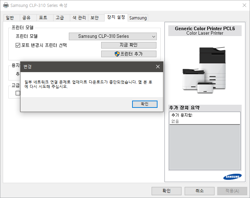Click the Color Laser Printer subtitle
The image size is (250, 198).
(205, 33)
